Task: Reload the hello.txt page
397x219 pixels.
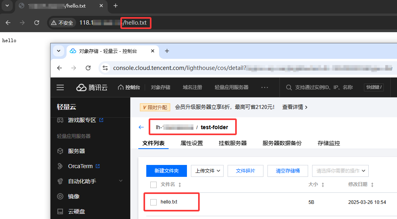Action: (37, 23)
